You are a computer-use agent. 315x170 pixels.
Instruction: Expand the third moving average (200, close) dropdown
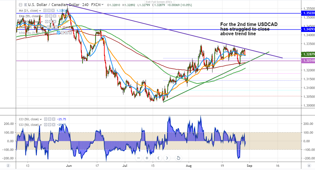point(41,22)
